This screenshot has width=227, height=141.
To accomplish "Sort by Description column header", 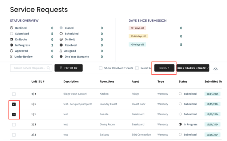I will [71, 82].
